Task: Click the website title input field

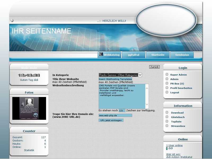Action: pyautogui.click(x=115, y=79)
